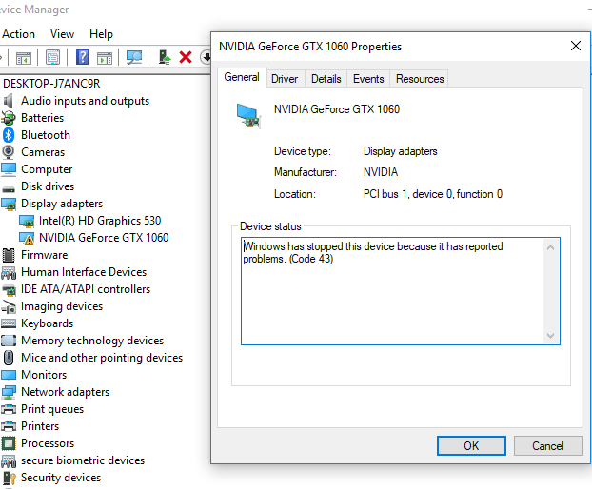
Task: Select the Keyboards category icon
Action: click(9, 323)
